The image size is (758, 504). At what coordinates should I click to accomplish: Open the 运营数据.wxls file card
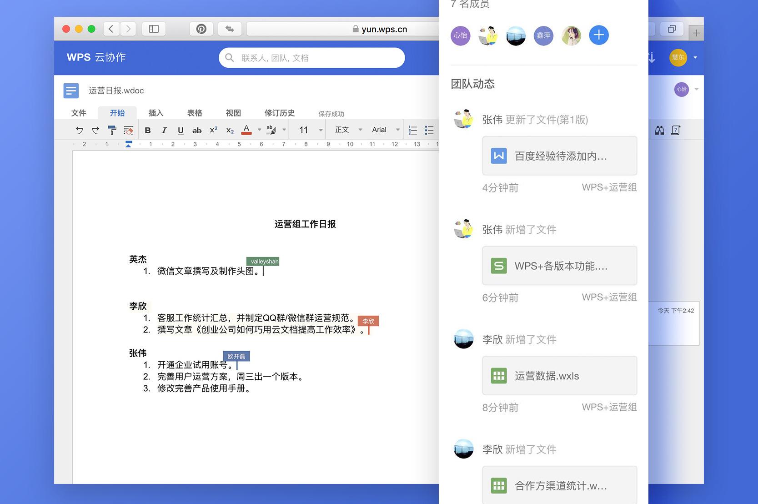(560, 376)
